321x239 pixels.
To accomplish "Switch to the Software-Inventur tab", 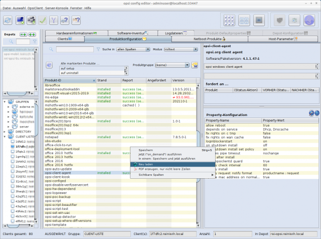I will (132, 33).
